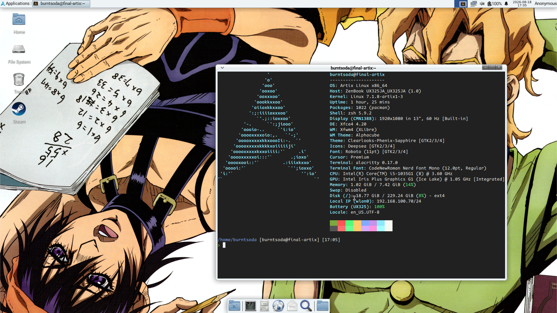Click the 'Swap: Disabled' line

click(x=348, y=190)
